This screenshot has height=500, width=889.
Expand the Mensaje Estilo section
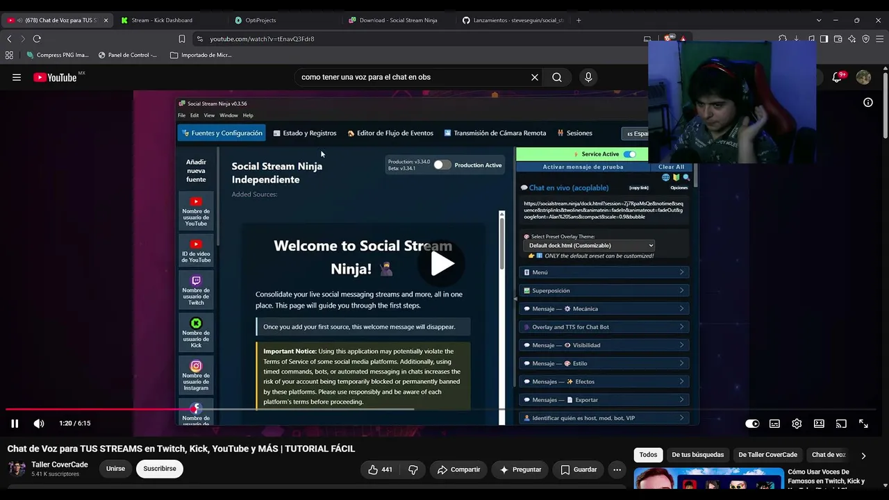(604, 363)
